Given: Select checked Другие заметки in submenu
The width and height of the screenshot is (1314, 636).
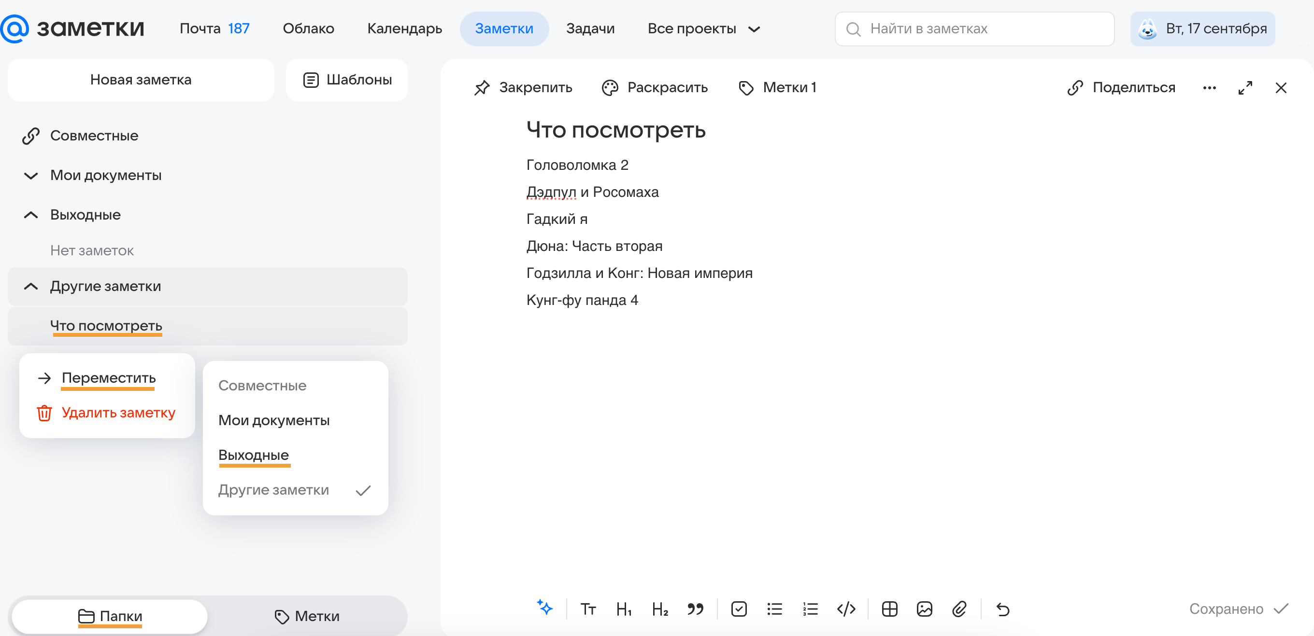Looking at the screenshot, I should click(295, 490).
